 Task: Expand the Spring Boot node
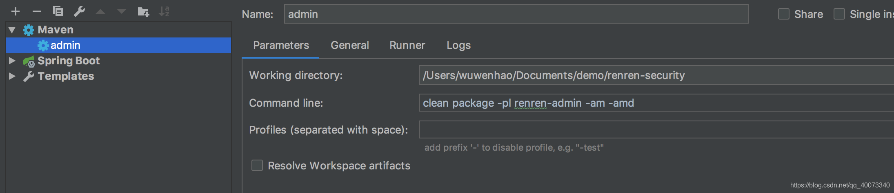[12, 61]
